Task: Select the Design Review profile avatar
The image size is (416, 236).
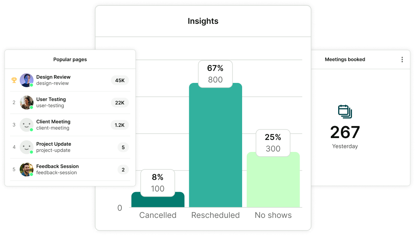Action: point(26,80)
